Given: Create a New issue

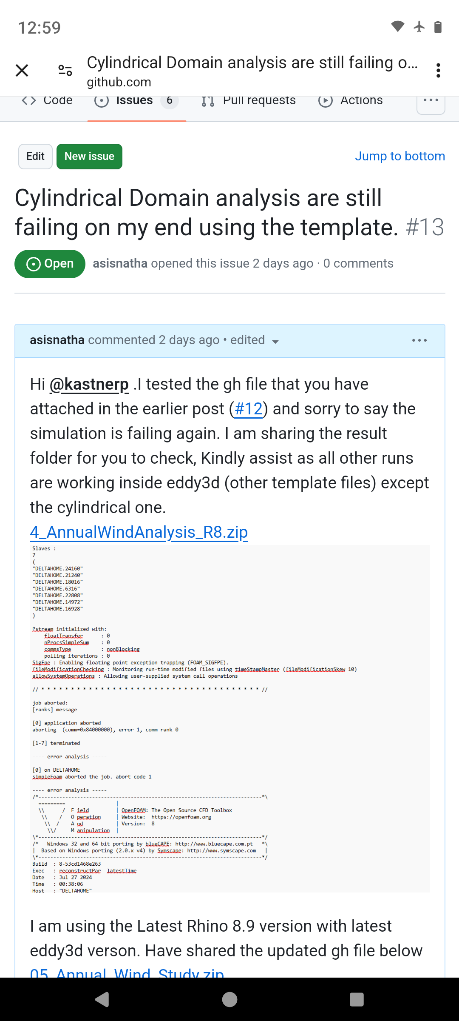Looking at the screenshot, I should (89, 157).
